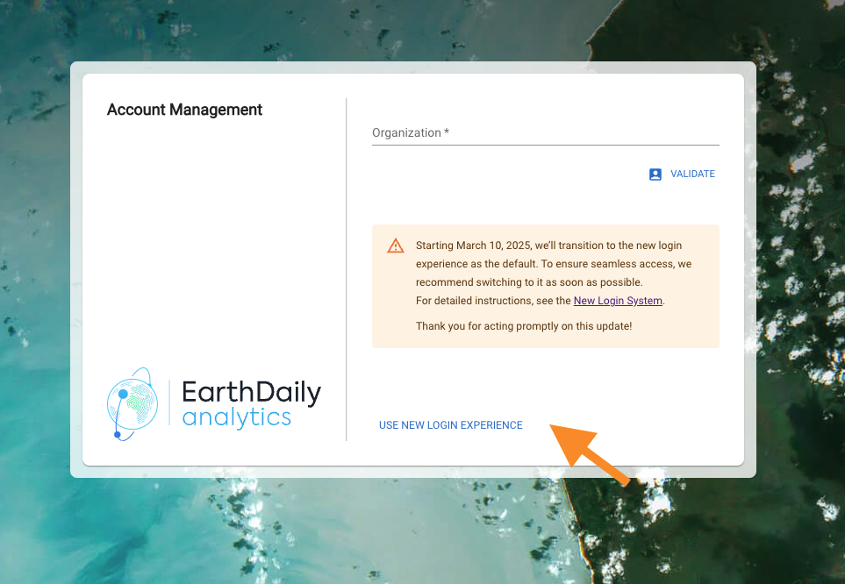This screenshot has width=845, height=584.
Task: Click USE NEW LOGIN EXPERIENCE
Action: click(x=450, y=424)
